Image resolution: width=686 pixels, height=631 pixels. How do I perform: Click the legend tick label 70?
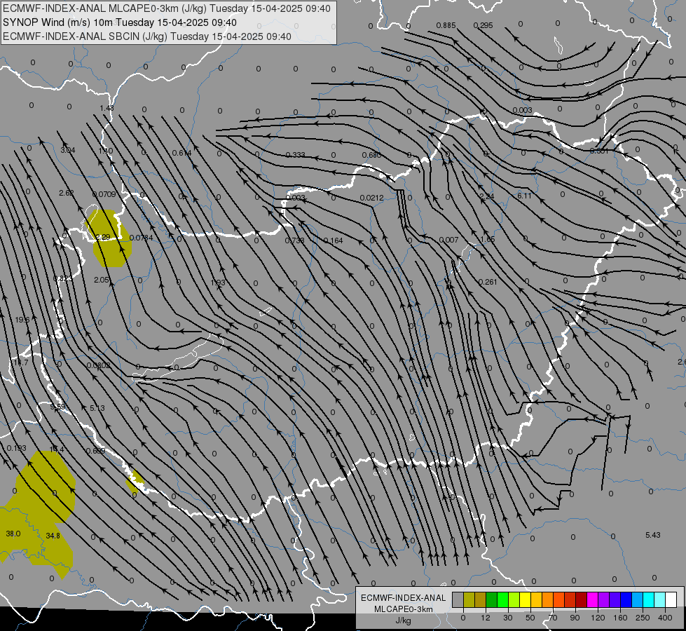[553, 618]
